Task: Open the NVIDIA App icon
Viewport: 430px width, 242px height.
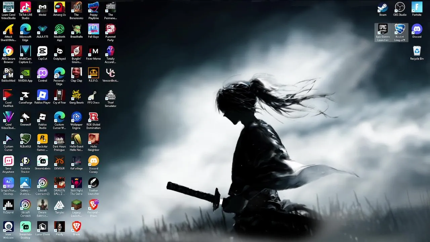Action: (x=26, y=73)
